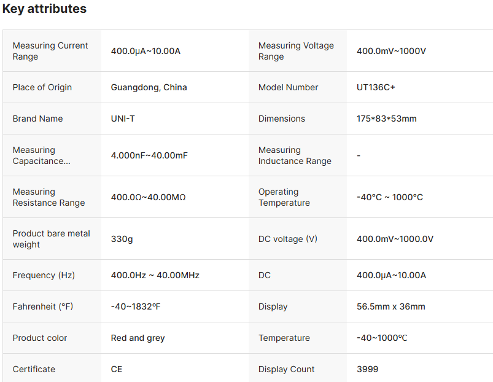Select the 400.0Ω~40.00MΩ resistance value
This screenshot has width=493, height=382.
[x=148, y=197]
